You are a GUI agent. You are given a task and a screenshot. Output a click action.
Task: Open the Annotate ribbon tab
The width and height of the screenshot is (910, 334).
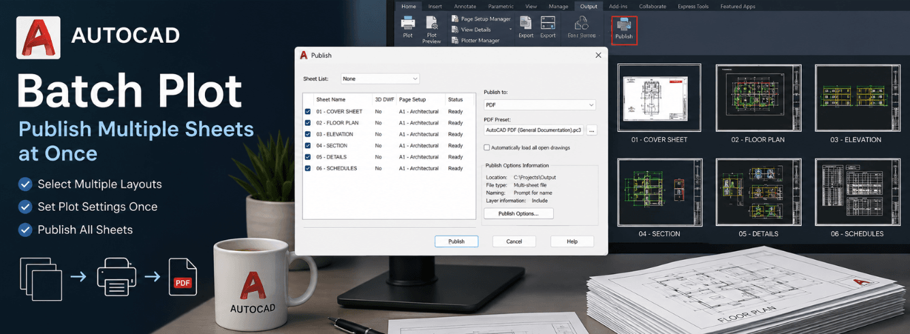465,7
